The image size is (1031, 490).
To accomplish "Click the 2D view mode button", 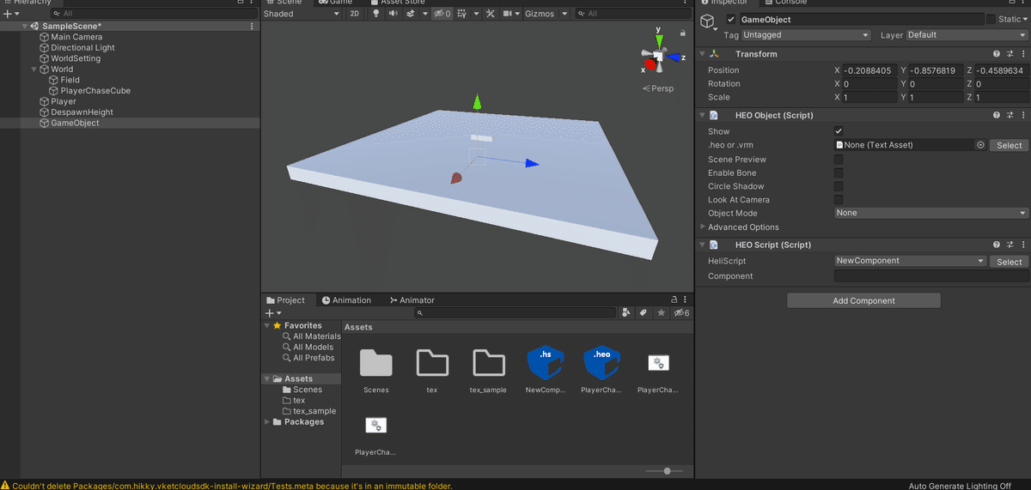I will (x=354, y=14).
